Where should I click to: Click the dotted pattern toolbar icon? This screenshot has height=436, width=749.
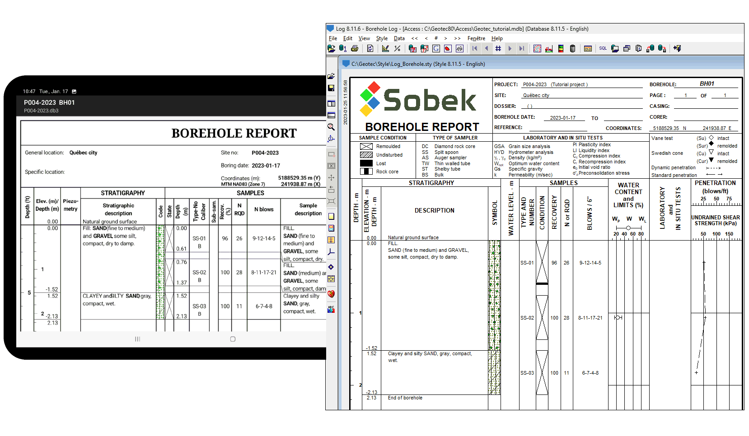(x=459, y=48)
